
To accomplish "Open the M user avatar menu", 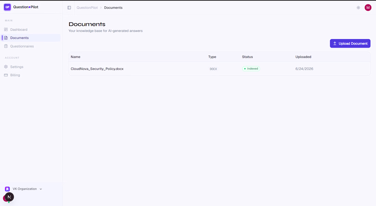I will [368, 8].
